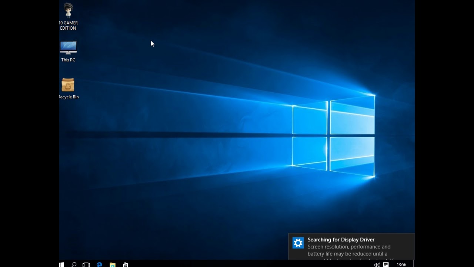Select the This PC desktop icon
Viewport: 474px width, 267px height.
[68, 51]
